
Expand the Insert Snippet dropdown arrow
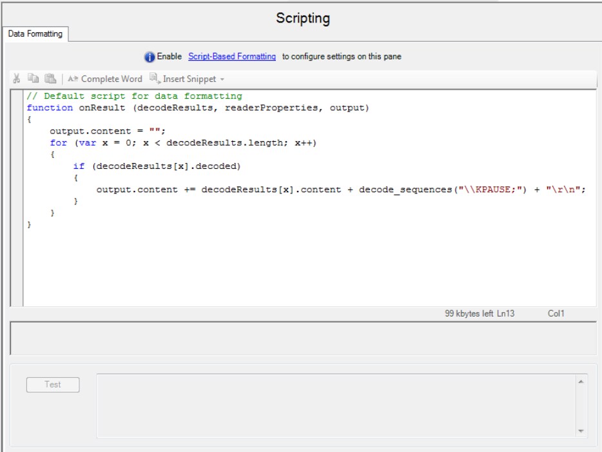[222, 79]
